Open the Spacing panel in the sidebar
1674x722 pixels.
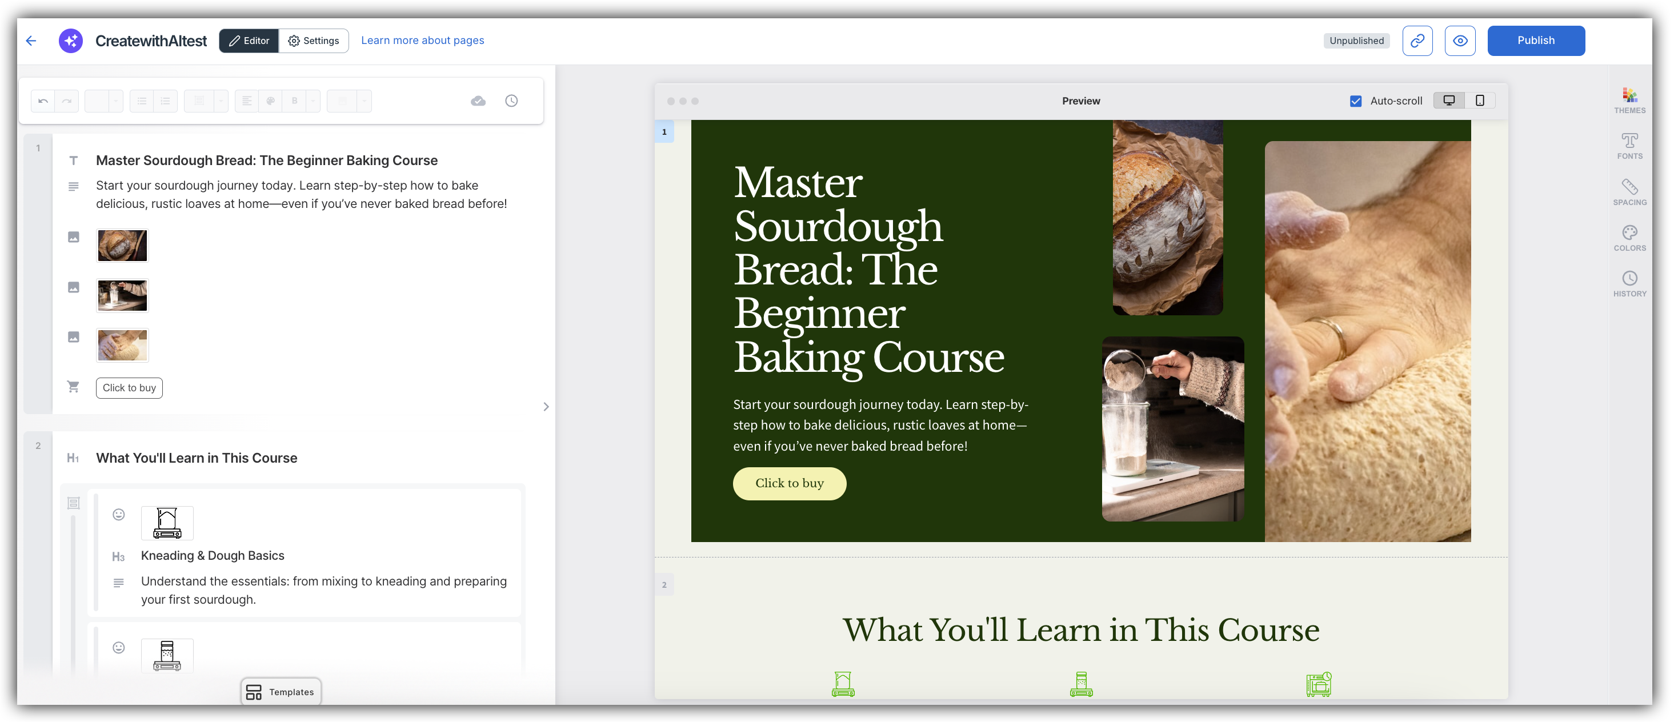(x=1629, y=192)
